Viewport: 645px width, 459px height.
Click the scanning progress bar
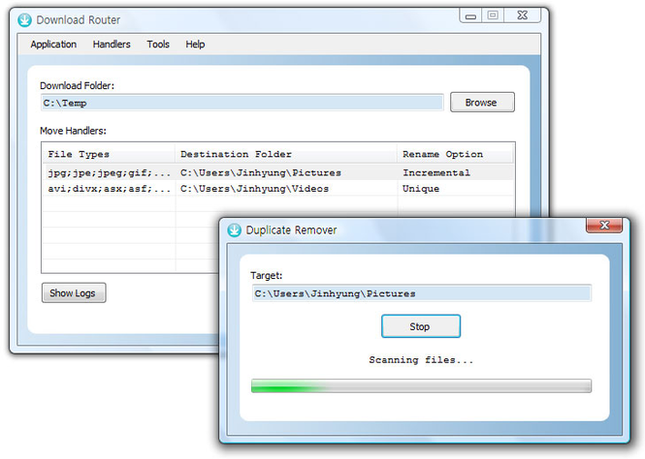pyautogui.click(x=421, y=386)
